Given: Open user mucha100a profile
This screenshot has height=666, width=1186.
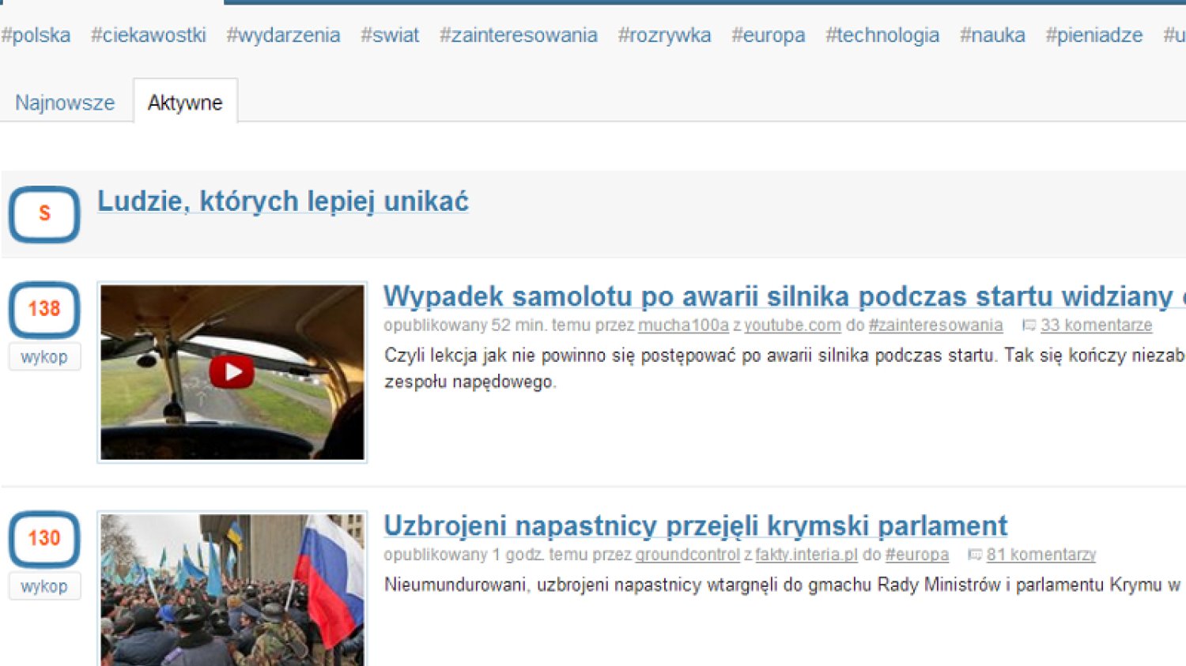Looking at the screenshot, I should [x=683, y=325].
